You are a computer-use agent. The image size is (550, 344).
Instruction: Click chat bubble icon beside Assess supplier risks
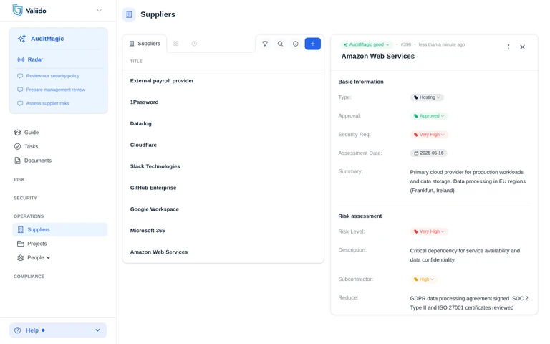point(20,103)
